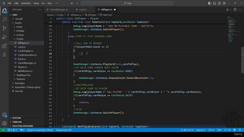Open the Edit menu
Image resolution: width=244 pixels, height=137 pixels.
[16, 3]
